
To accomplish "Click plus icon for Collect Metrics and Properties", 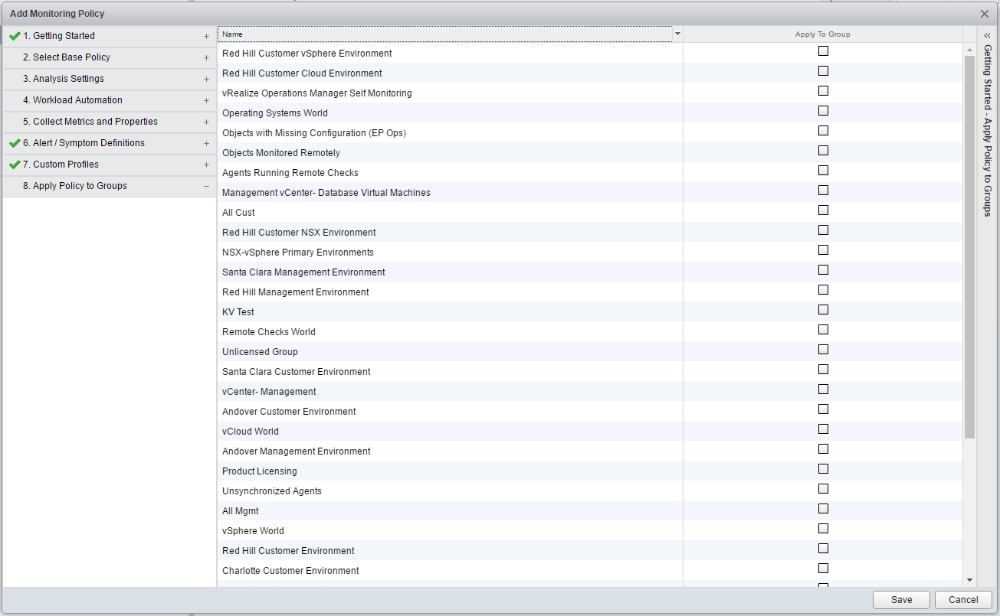I will pyautogui.click(x=206, y=122).
